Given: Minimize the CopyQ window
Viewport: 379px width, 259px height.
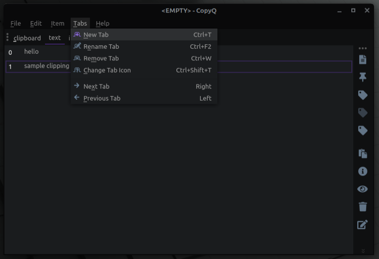Looking at the screenshot, I should click(x=340, y=11).
